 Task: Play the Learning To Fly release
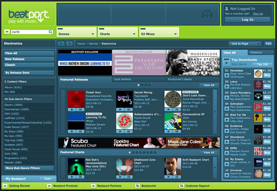[72, 132]
